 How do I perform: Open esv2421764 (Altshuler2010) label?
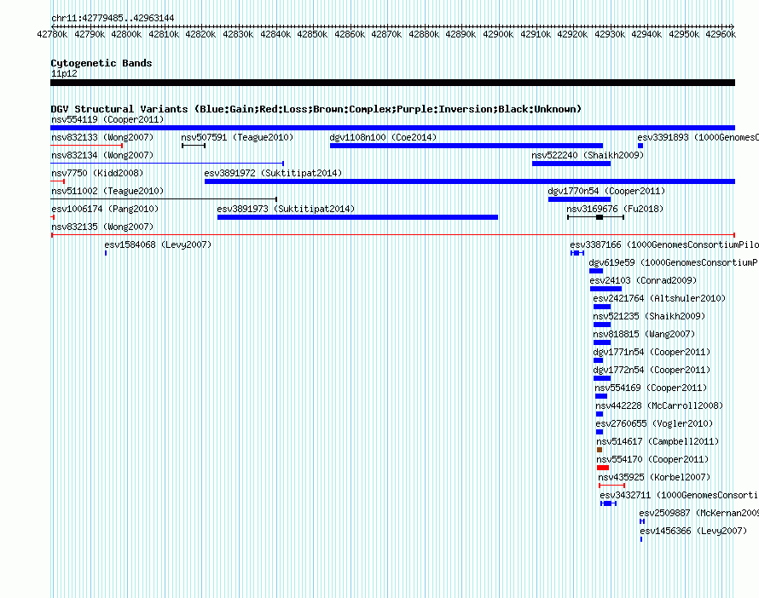[x=659, y=298]
